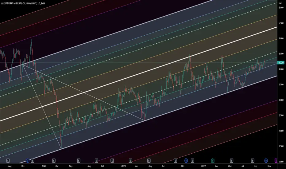Click the Alexandria Mineral Oils Company symbol title
This screenshot has height=169, width=286.
pyautogui.click(x=23, y=3)
